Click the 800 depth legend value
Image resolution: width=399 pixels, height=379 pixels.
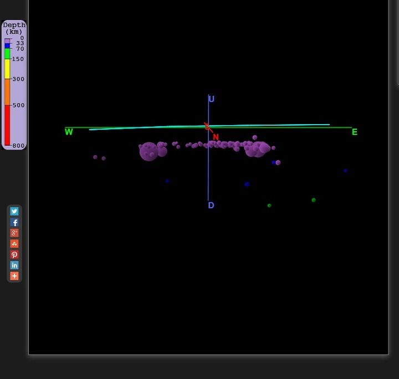[x=18, y=146]
